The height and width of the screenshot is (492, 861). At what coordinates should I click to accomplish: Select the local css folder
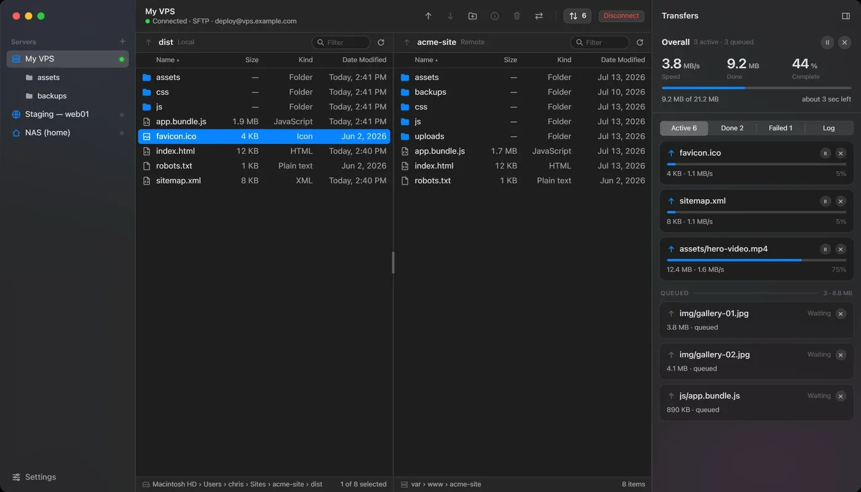[x=264, y=92]
